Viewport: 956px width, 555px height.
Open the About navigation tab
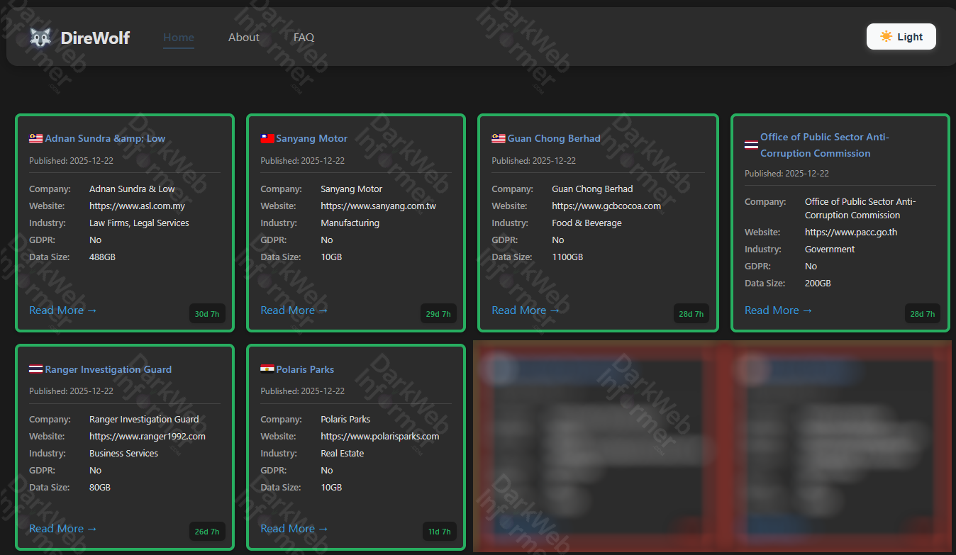click(x=243, y=38)
